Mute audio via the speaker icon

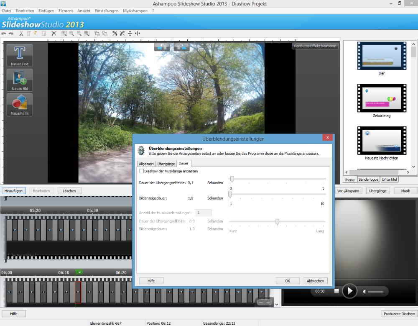tap(364, 291)
